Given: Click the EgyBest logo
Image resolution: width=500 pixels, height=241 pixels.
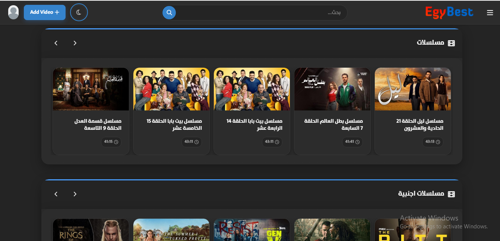Looking at the screenshot, I should tap(449, 12).
